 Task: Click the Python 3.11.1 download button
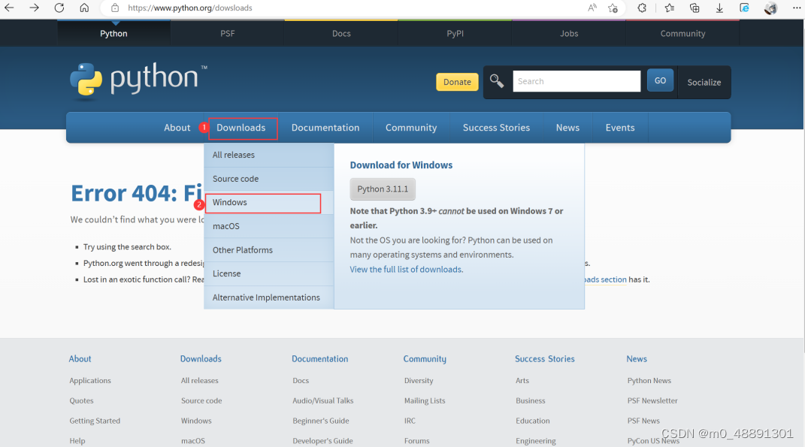point(383,189)
